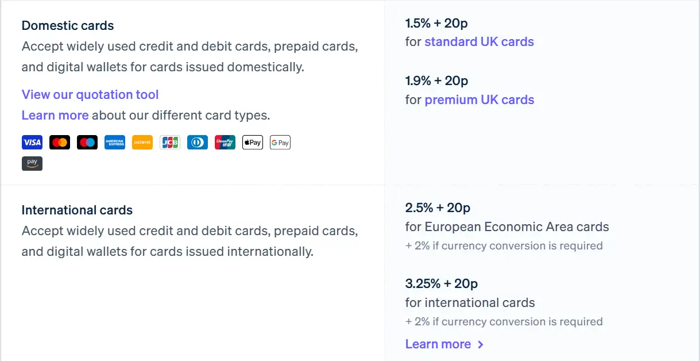Click the Visa card icon

[x=32, y=143]
